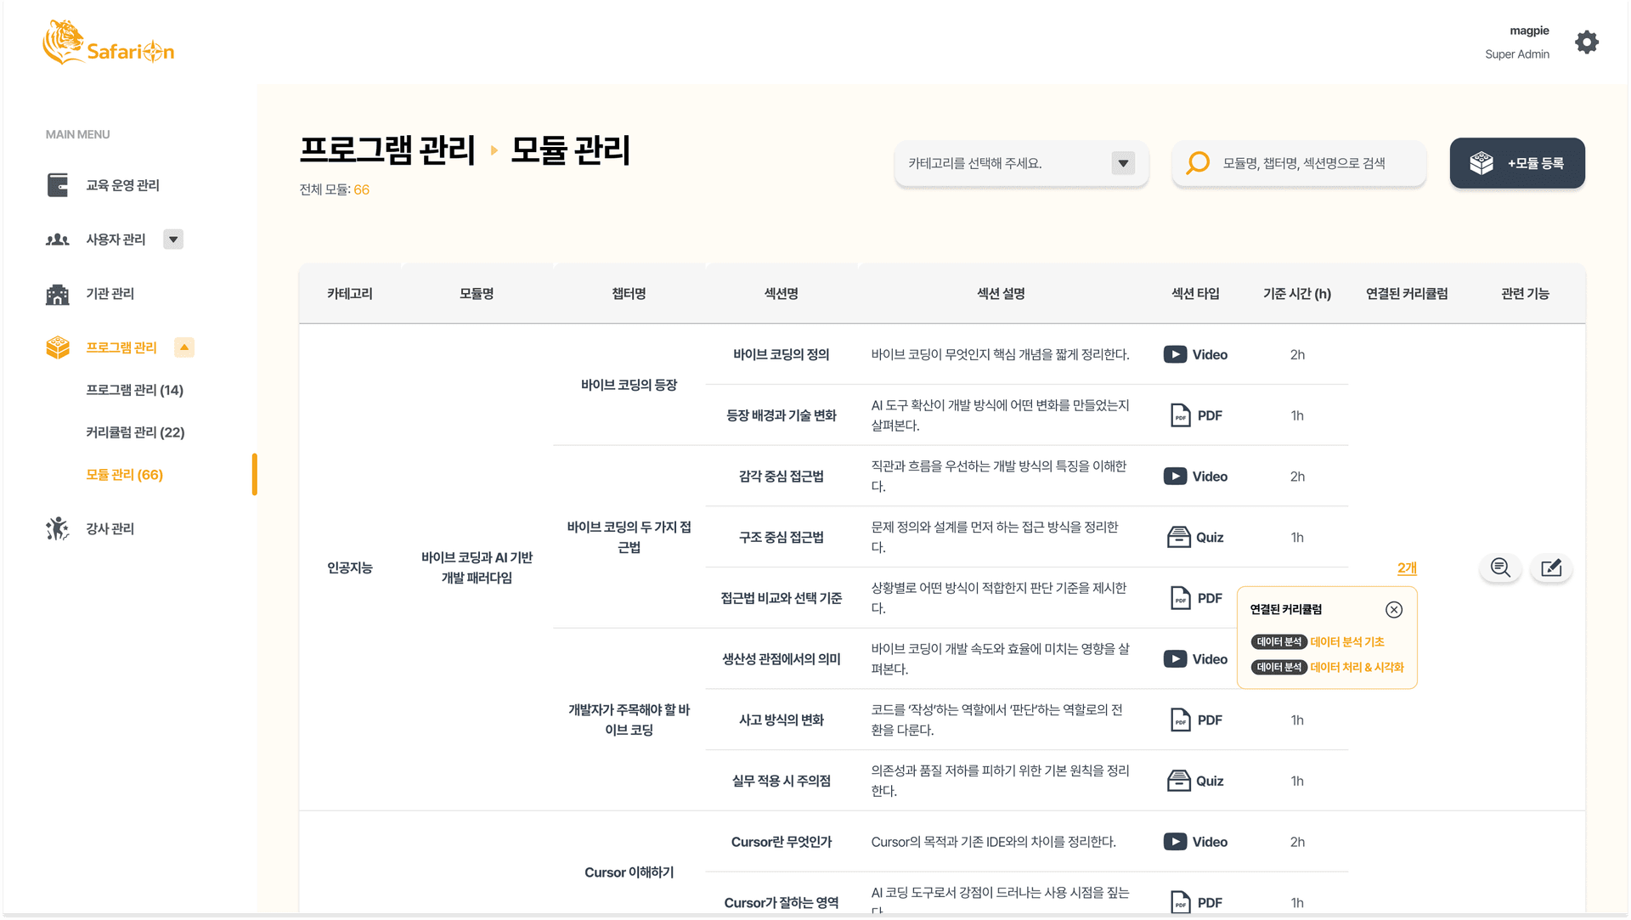1631x920 pixels.
Task: Click the edit pencil icon for the module
Action: tap(1551, 567)
